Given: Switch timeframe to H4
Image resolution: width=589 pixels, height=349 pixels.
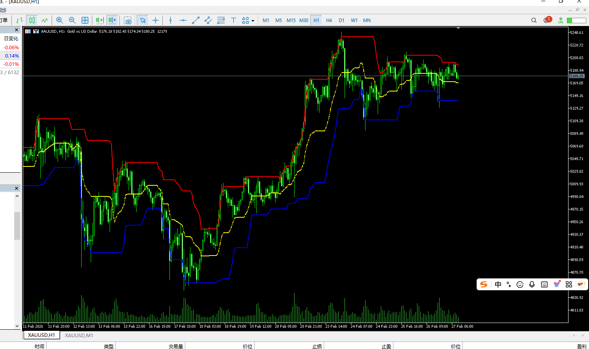Looking at the screenshot, I should point(329,20).
